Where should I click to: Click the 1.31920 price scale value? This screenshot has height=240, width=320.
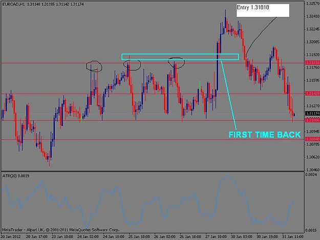coord(313,55)
